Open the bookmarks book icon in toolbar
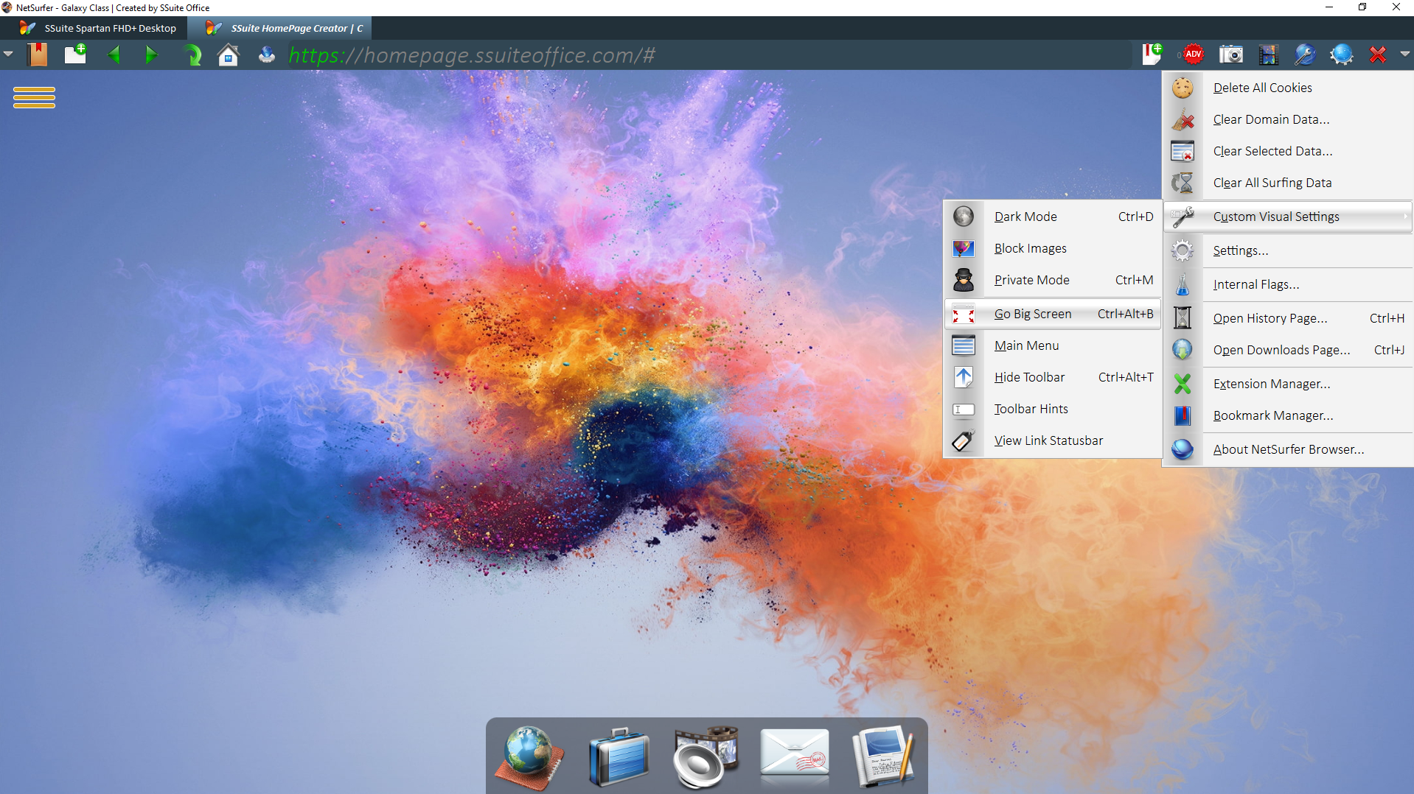 click(37, 55)
